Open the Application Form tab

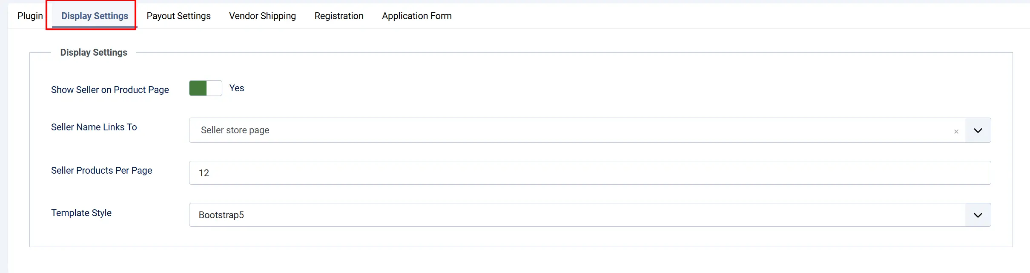417,16
